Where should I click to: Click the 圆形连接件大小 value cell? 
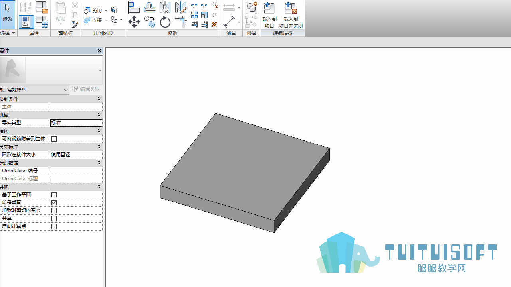(76, 155)
